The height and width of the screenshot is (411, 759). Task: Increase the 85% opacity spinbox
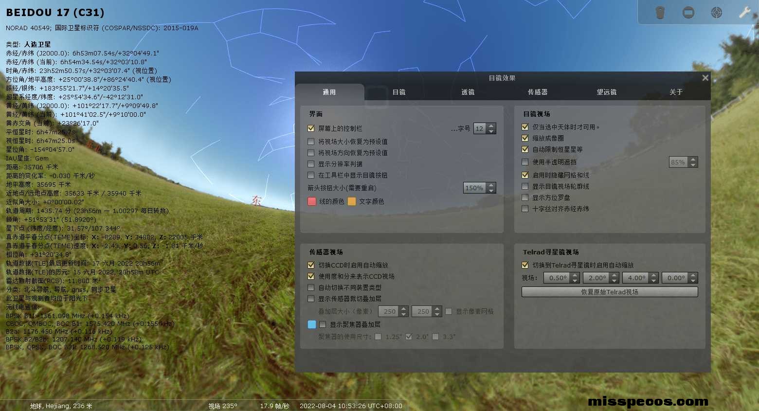(x=693, y=160)
